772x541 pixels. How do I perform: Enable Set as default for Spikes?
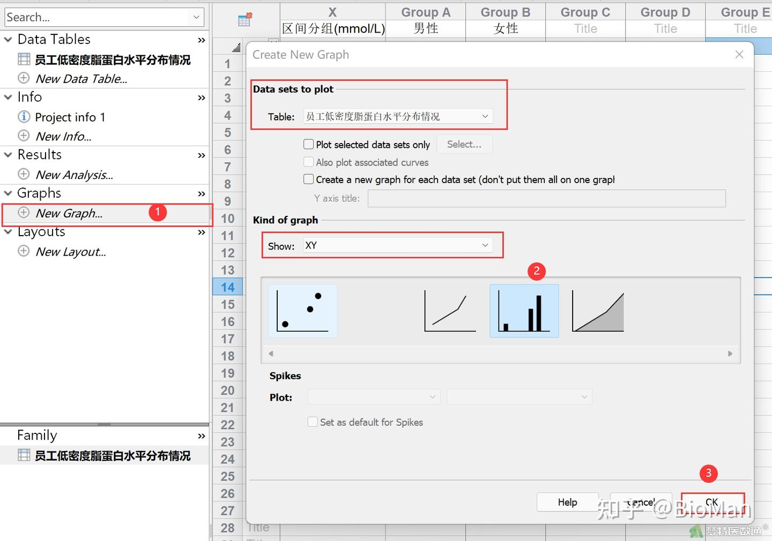313,422
